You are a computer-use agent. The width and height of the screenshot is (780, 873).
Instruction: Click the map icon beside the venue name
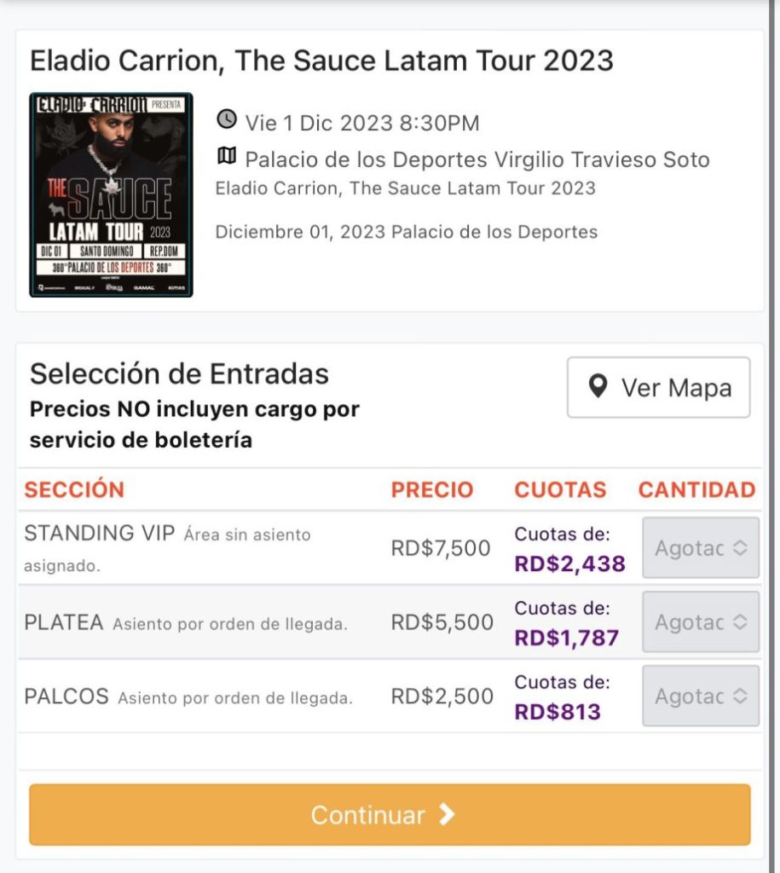tap(227, 156)
